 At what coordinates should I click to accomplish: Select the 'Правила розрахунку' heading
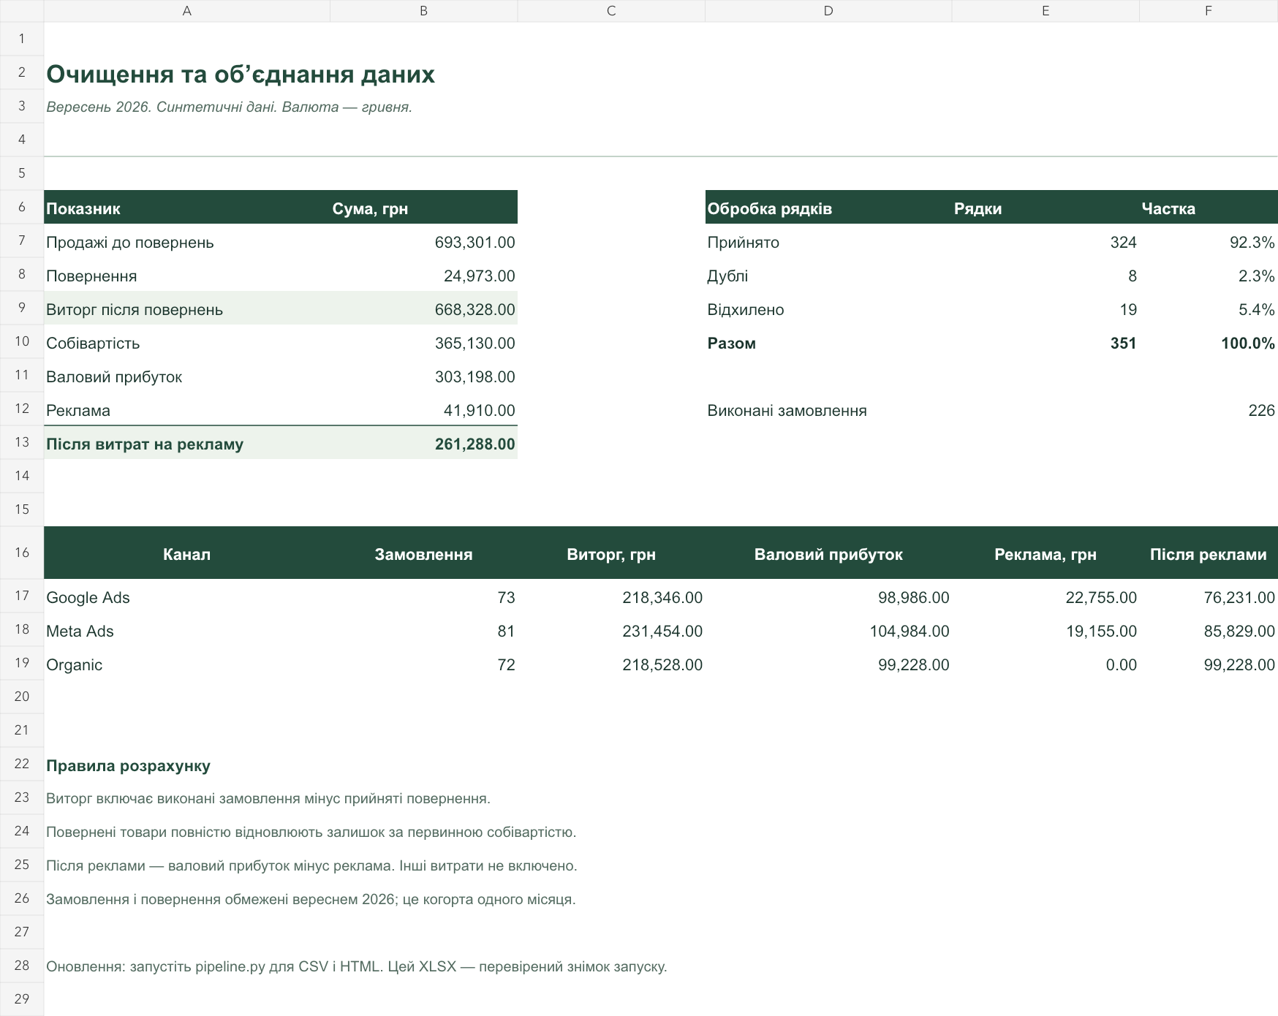point(128,765)
